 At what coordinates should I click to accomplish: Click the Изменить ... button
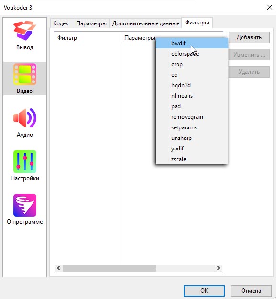[249, 55]
